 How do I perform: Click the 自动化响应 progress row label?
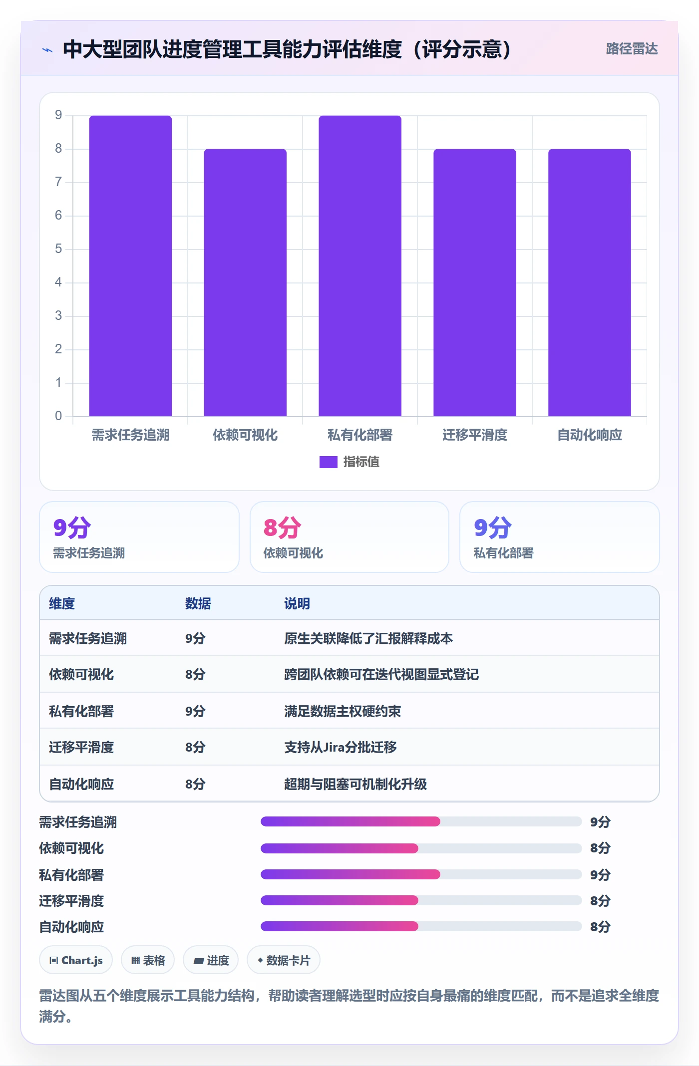pyautogui.click(x=71, y=927)
